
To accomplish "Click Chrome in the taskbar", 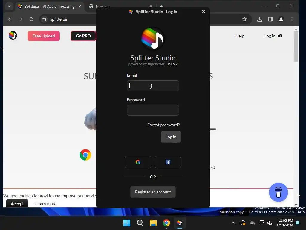I will (x=166, y=223).
